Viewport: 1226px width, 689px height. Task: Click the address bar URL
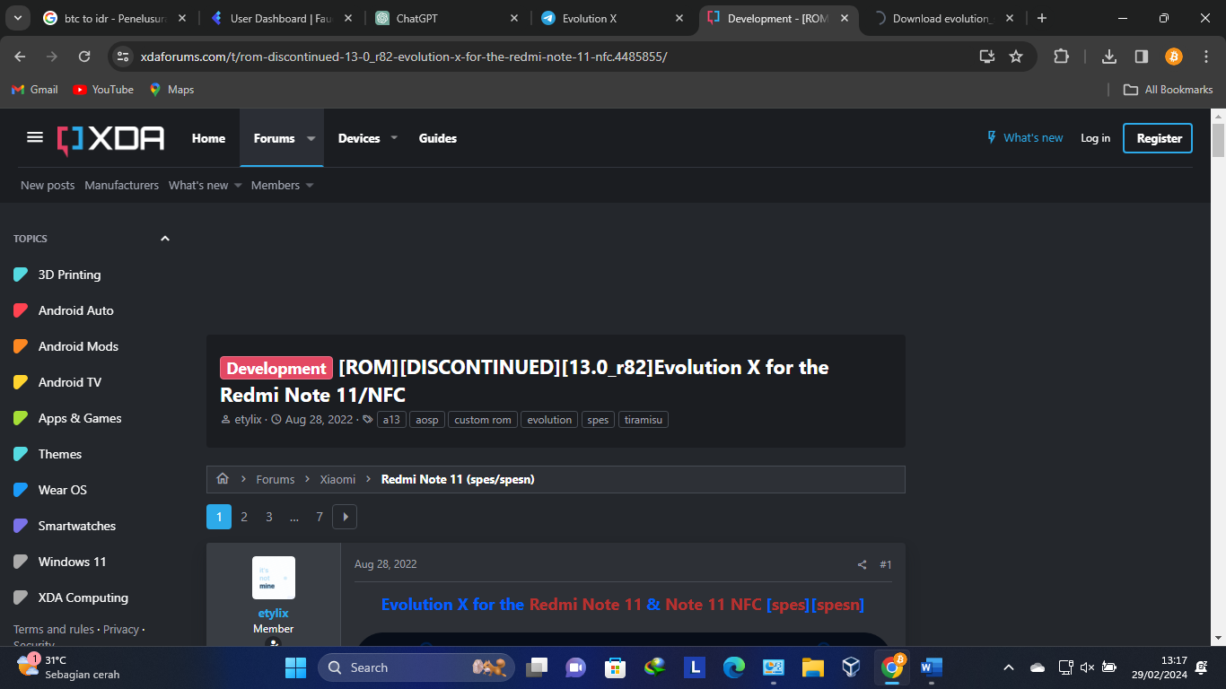click(x=404, y=57)
